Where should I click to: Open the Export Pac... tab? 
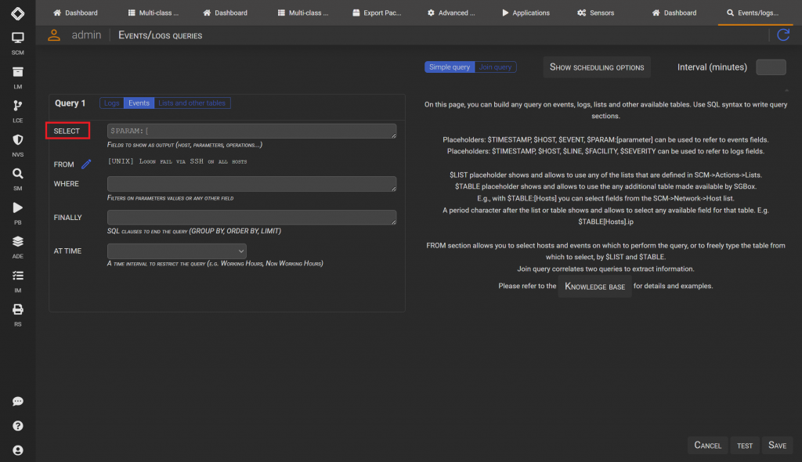[377, 13]
